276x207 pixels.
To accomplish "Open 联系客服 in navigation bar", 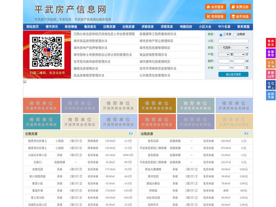I will click(243, 27).
